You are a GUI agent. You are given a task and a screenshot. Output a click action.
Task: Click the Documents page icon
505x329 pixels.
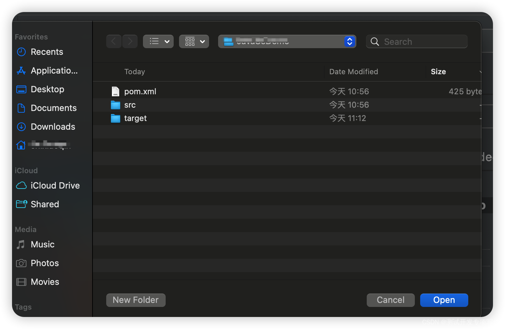(21, 108)
